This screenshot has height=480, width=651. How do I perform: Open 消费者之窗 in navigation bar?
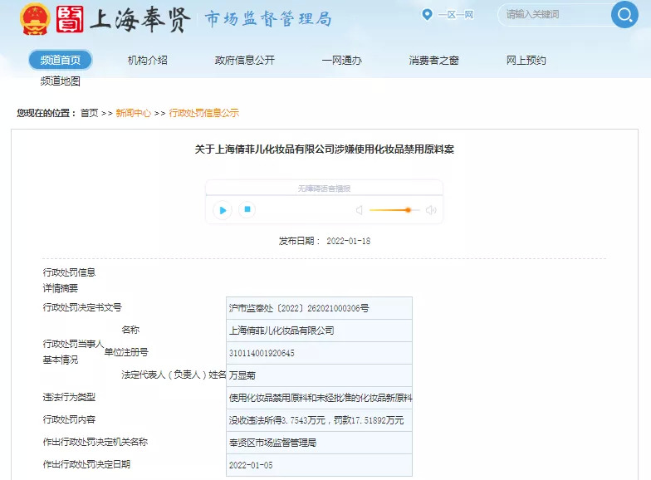433,60
